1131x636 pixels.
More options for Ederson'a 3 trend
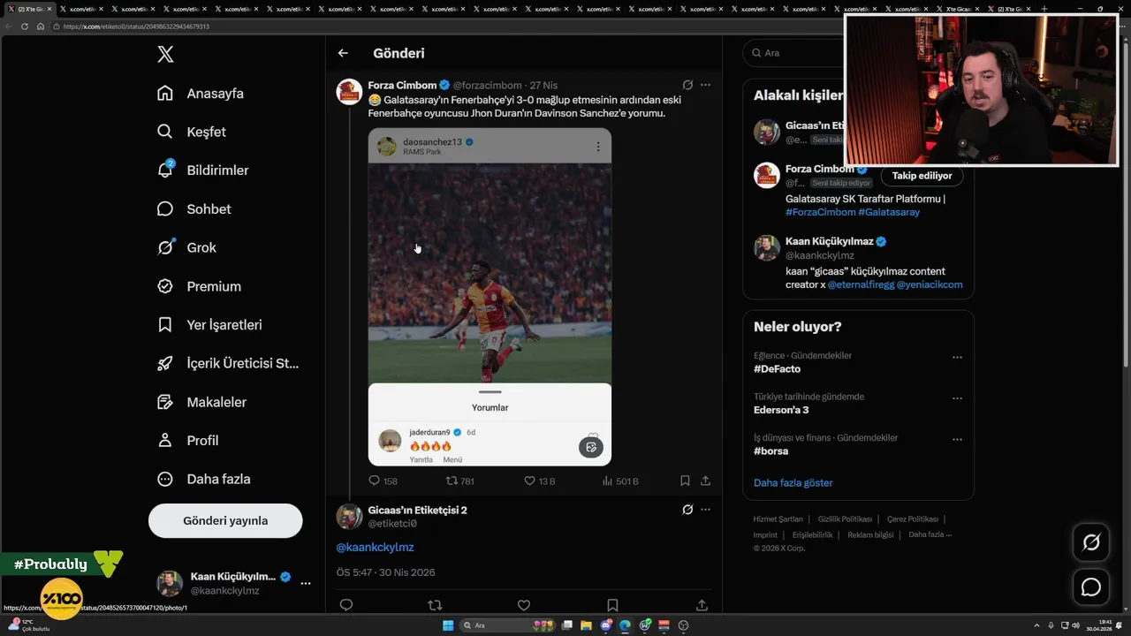pos(957,398)
